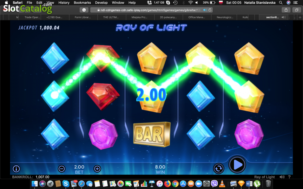Click the gold BAR symbol
Viewport: 303px width, 189px height.
coord(151,134)
